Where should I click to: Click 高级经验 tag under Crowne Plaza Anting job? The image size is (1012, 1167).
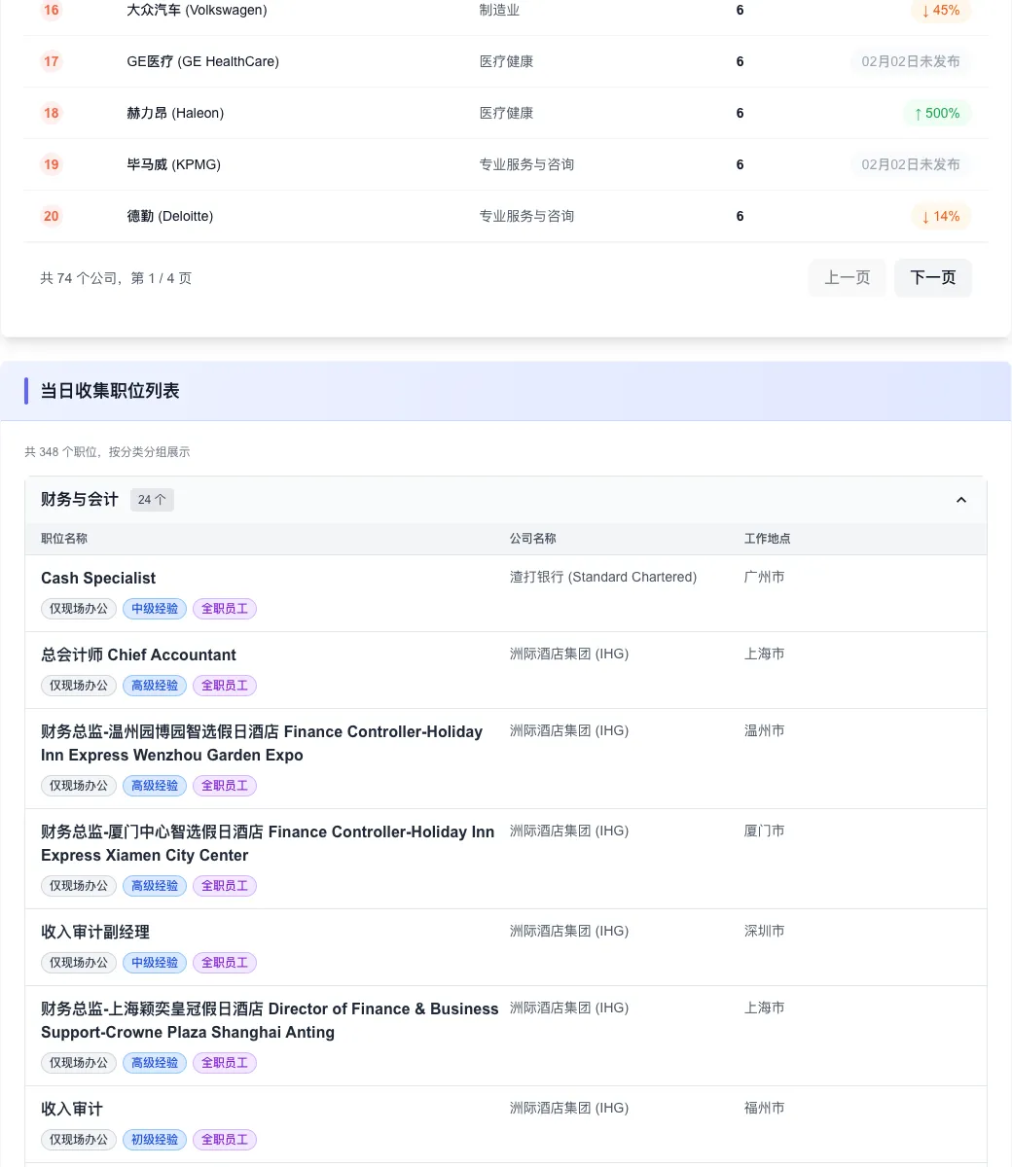pos(155,1063)
